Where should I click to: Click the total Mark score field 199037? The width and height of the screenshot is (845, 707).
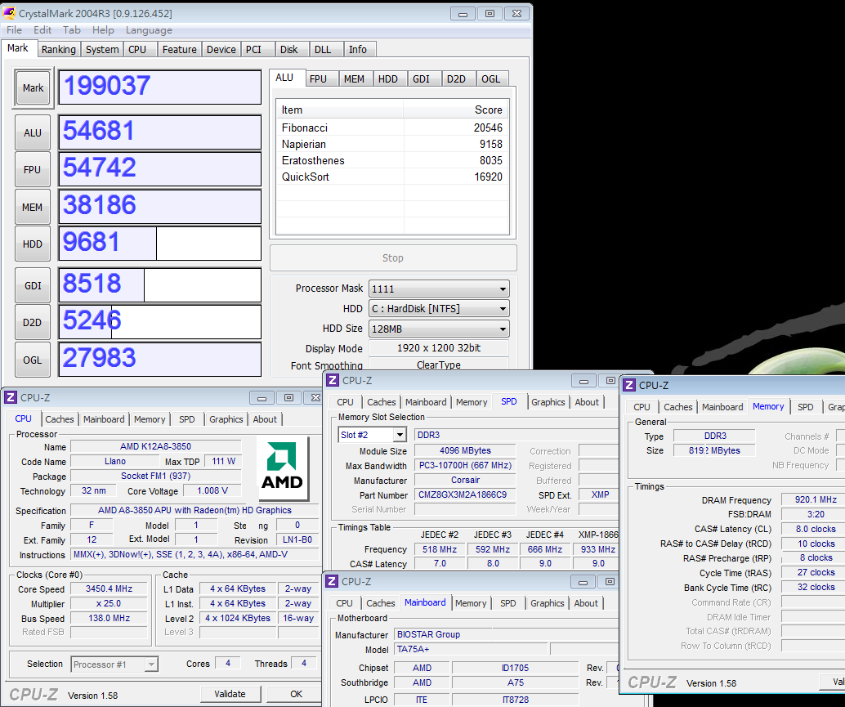pyautogui.click(x=160, y=87)
